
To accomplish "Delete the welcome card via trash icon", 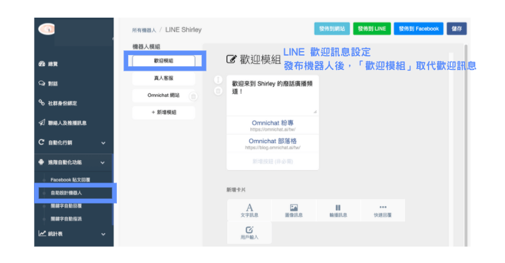I will pos(218,91).
